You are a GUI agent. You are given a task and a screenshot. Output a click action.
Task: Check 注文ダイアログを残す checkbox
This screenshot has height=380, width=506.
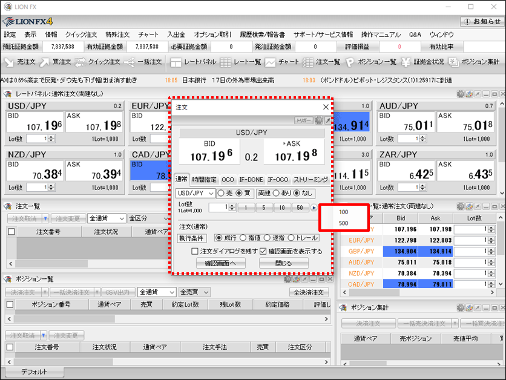click(194, 251)
